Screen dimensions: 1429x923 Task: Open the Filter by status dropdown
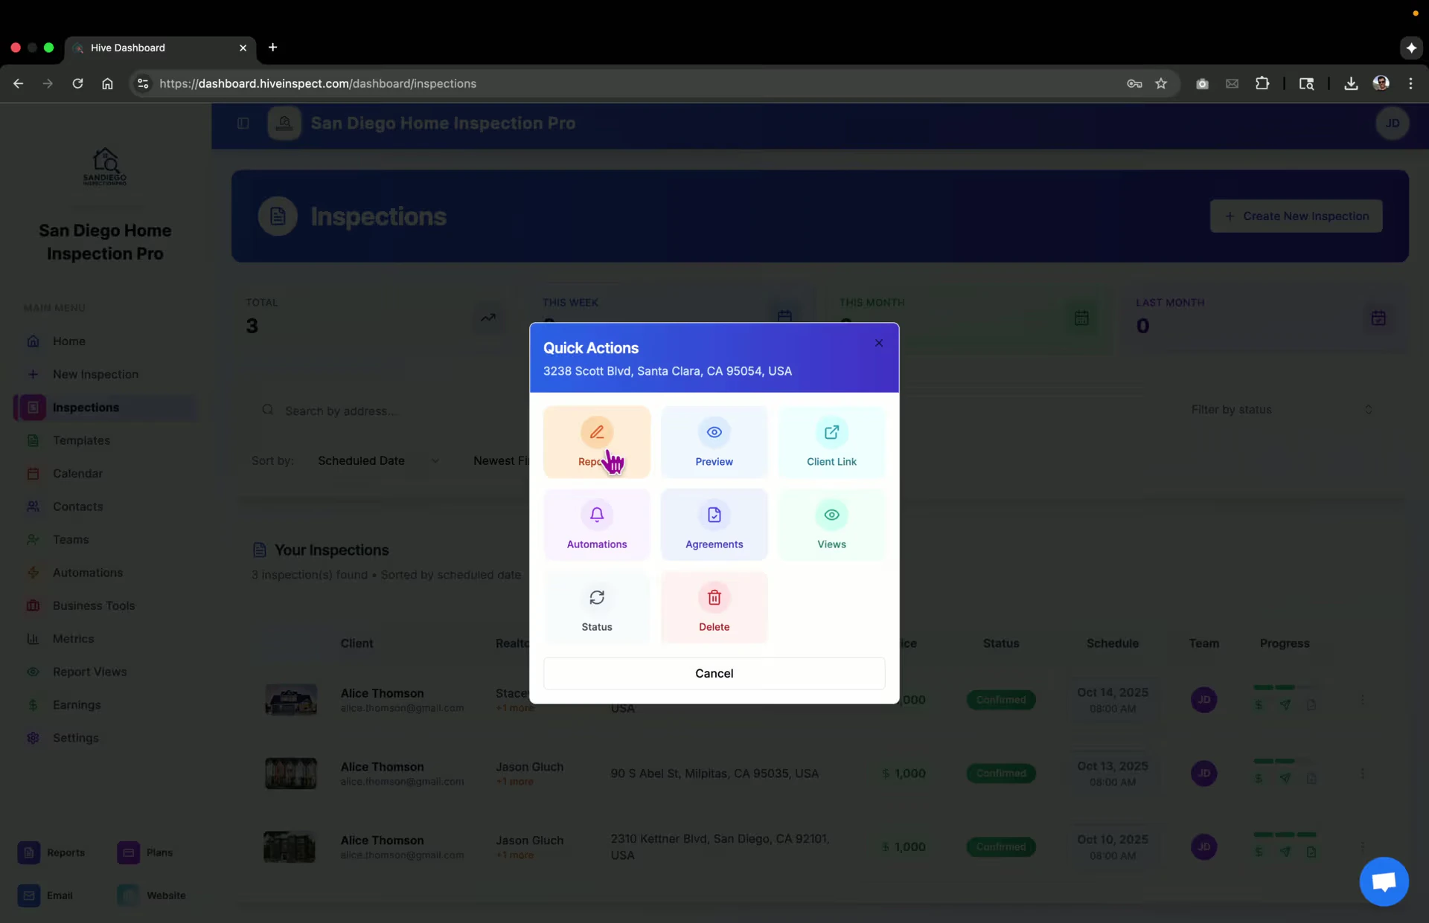(x=1280, y=410)
